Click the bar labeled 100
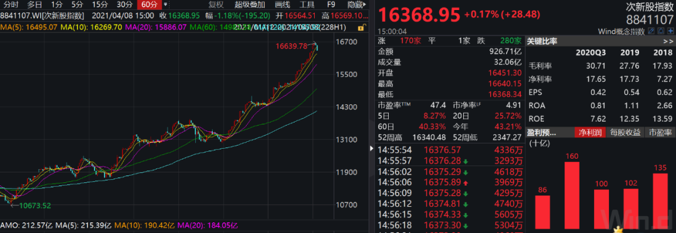 (x=602, y=209)
